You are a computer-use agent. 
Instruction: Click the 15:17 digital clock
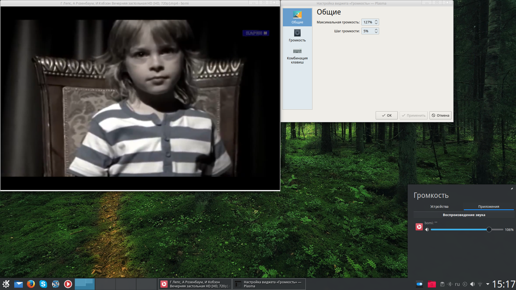pos(504,284)
